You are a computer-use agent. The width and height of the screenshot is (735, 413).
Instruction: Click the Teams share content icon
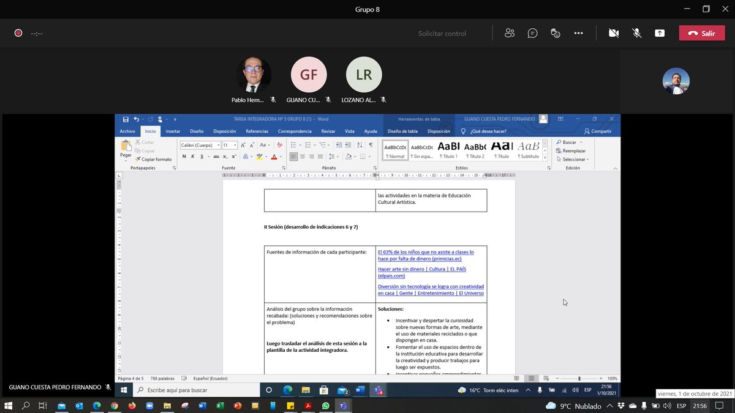tap(660, 33)
